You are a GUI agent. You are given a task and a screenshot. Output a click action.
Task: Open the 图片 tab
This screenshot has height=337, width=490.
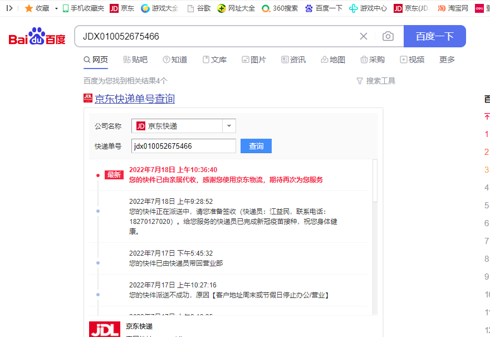pos(254,60)
